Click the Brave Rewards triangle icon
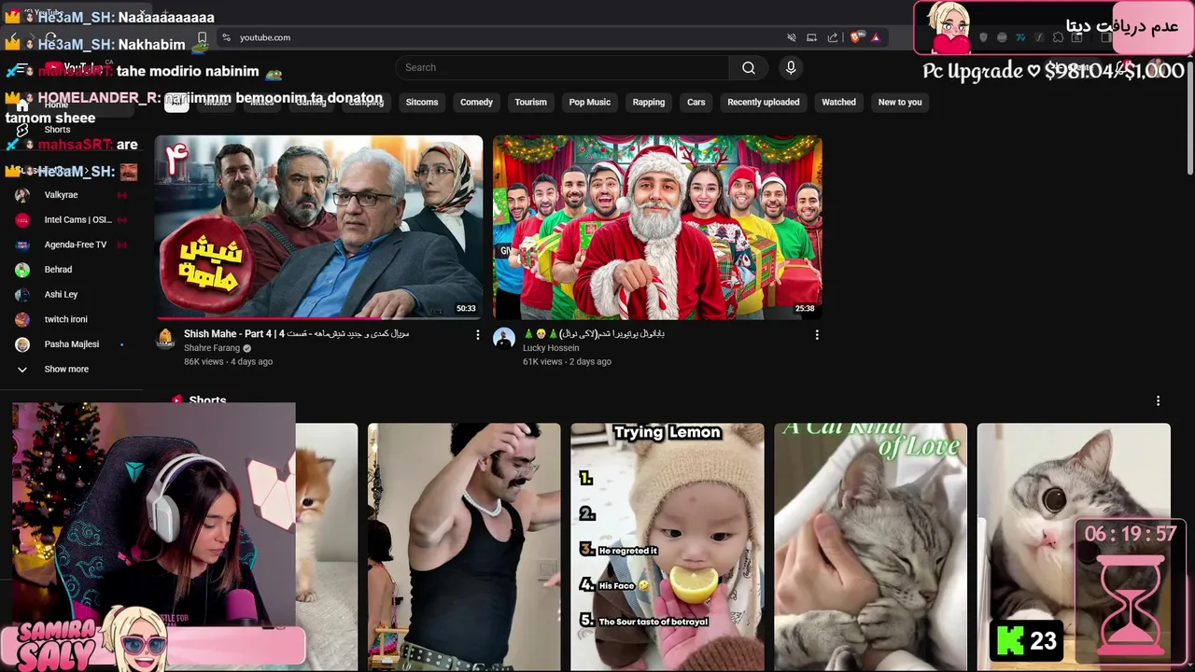The width and height of the screenshot is (1195, 672). point(876,37)
